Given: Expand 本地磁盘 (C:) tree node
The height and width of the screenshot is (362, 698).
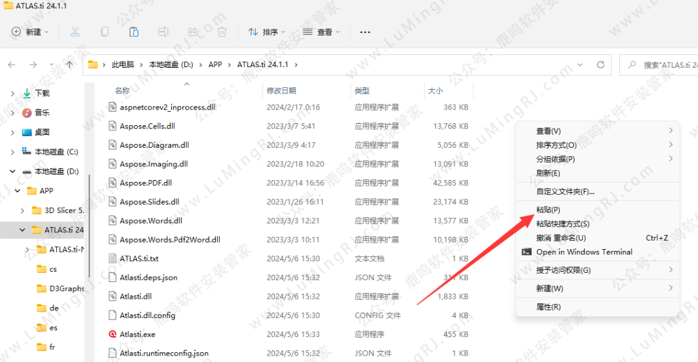Looking at the screenshot, I should click(12, 152).
